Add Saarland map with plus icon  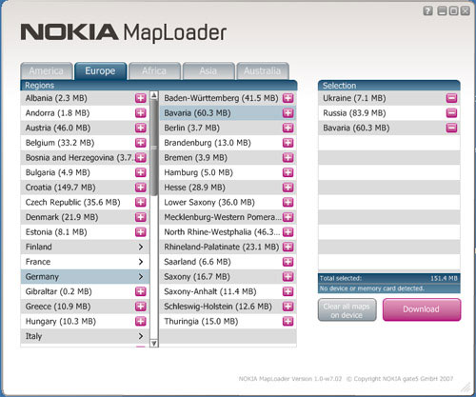point(288,262)
